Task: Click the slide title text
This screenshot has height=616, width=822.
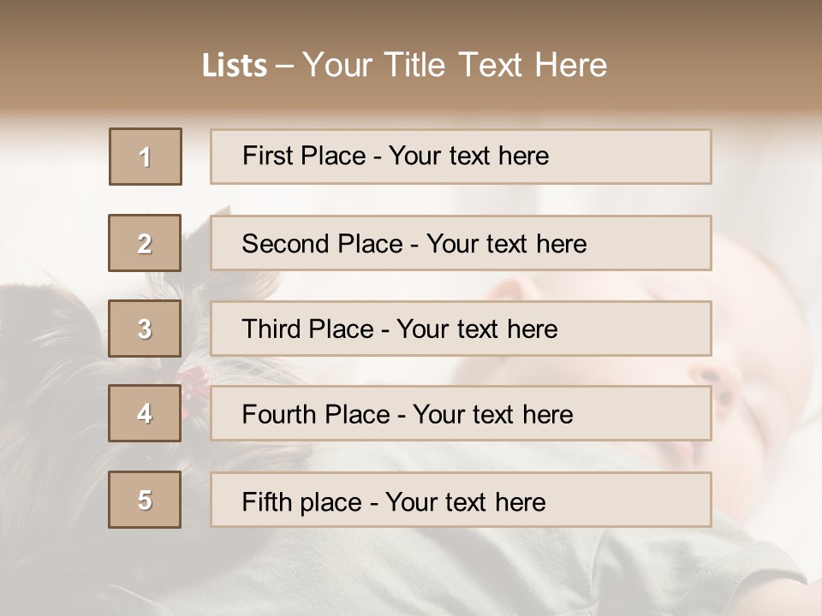Action: (404, 65)
